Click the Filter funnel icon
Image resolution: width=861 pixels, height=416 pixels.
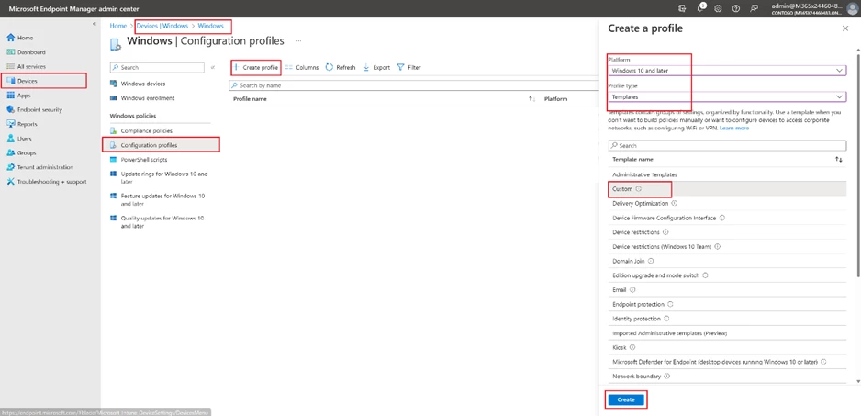(x=400, y=67)
